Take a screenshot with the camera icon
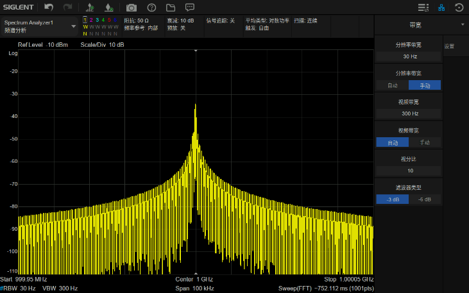This screenshot has height=293, width=469. (x=132, y=8)
